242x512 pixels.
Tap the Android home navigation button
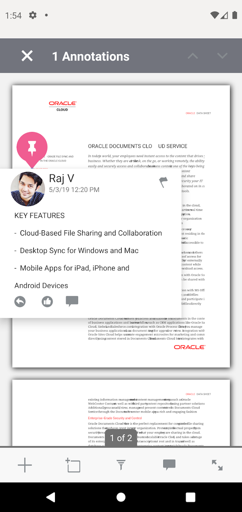click(x=121, y=497)
